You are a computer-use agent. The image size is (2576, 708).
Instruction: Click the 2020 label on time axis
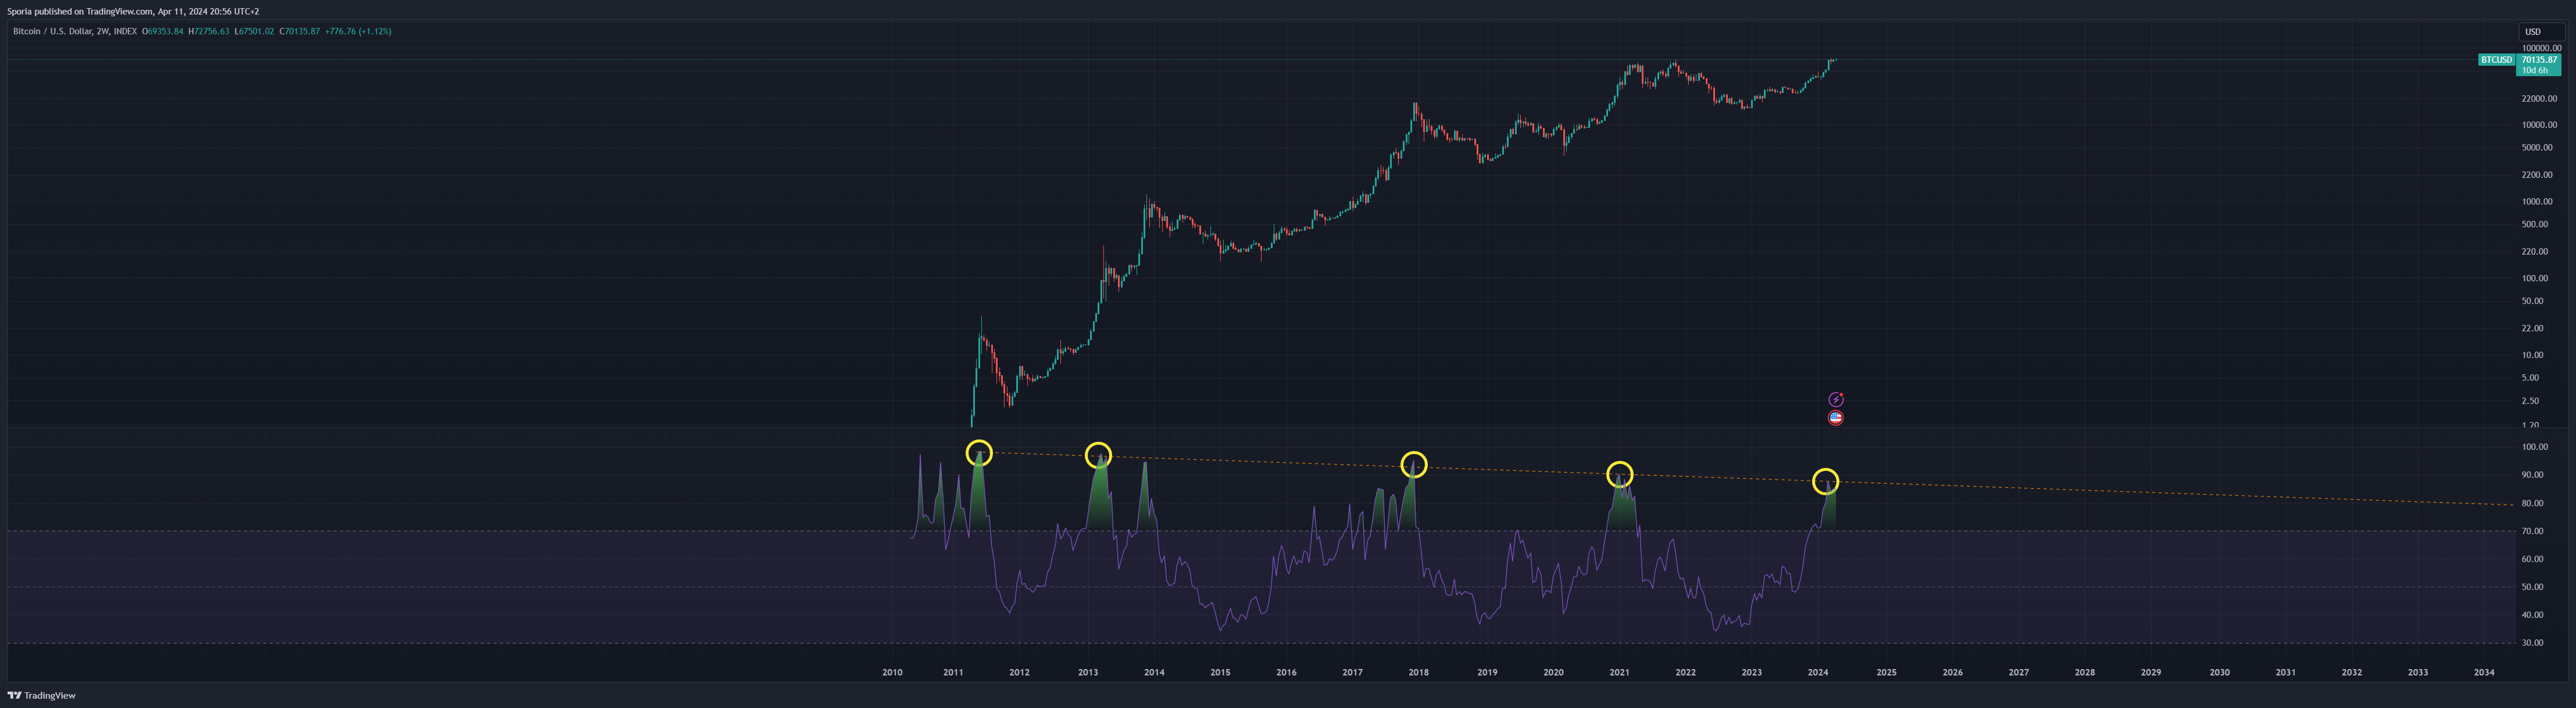click(1553, 673)
